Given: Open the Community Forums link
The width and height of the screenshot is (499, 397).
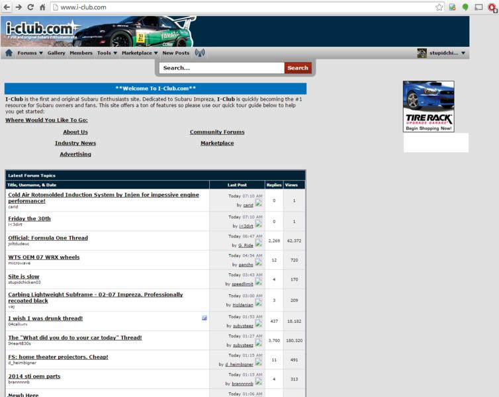Looking at the screenshot, I should click(x=217, y=132).
